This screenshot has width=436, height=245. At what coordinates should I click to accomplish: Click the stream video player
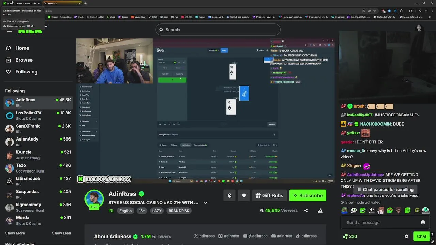(x=205, y=111)
